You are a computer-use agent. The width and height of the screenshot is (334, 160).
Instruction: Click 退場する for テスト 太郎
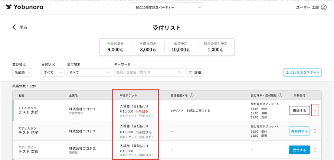pyautogui.click(x=299, y=110)
